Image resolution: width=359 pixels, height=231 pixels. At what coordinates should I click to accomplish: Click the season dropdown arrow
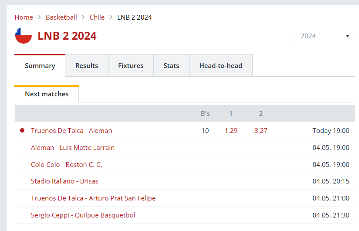click(347, 36)
